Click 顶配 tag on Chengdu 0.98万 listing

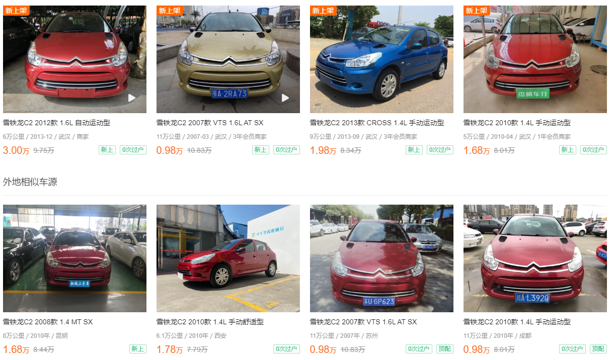[x=598, y=349]
